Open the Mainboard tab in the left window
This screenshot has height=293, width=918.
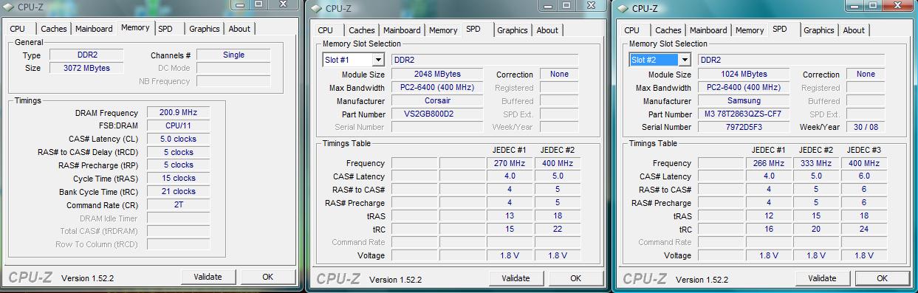point(94,29)
